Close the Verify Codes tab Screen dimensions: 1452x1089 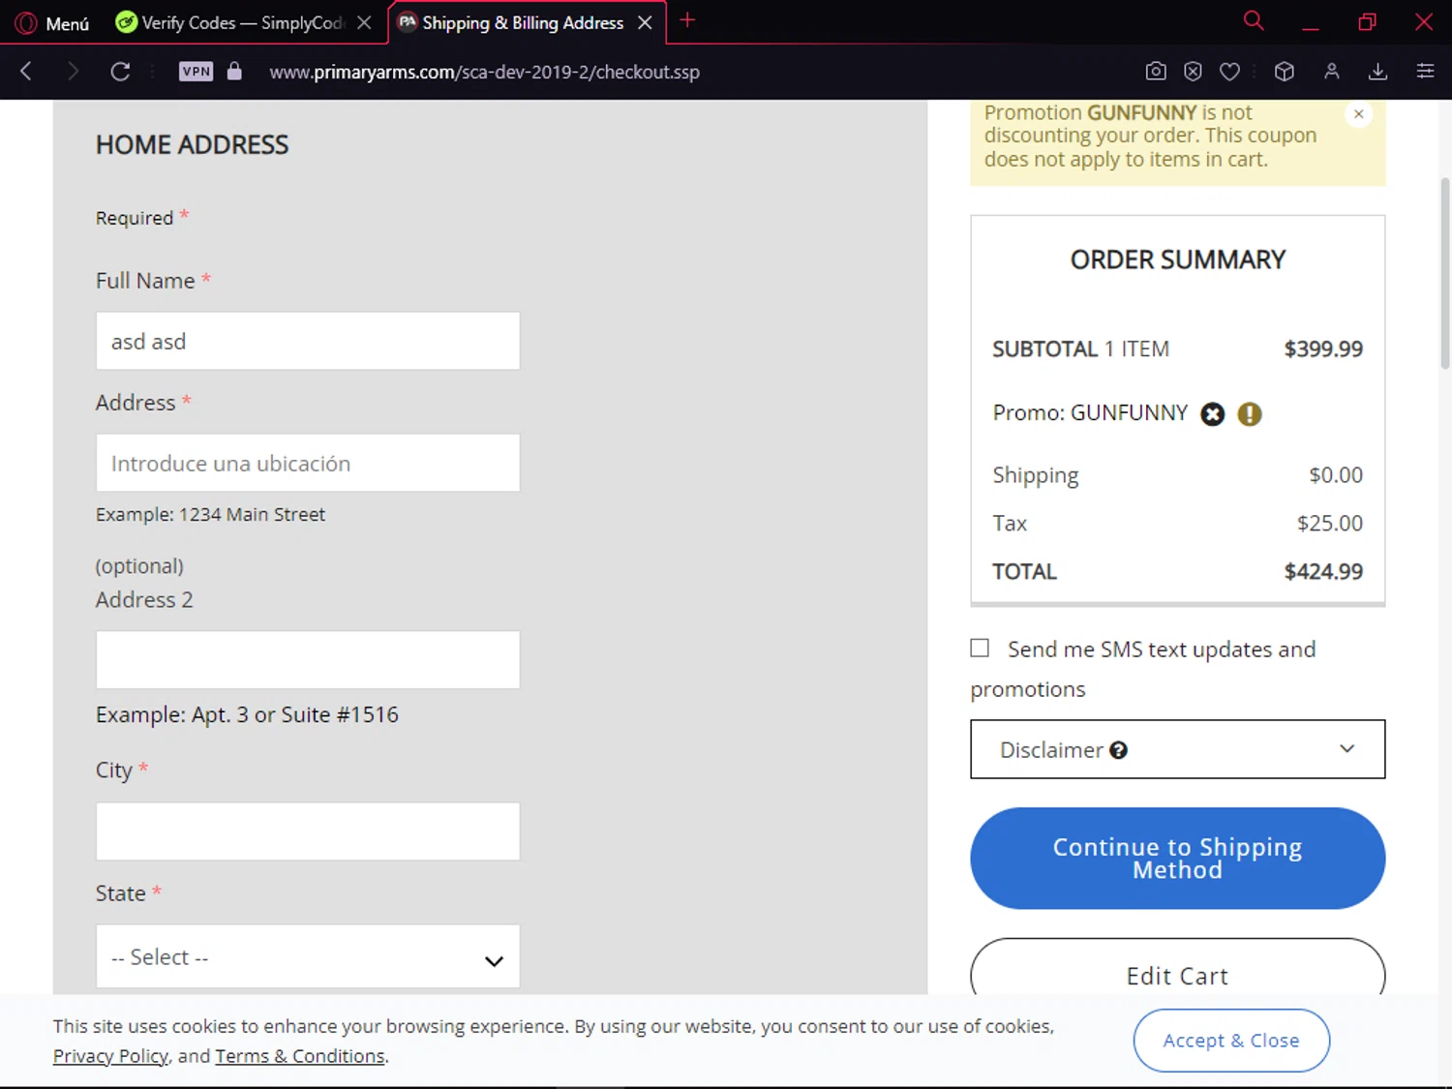click(364, 22)
